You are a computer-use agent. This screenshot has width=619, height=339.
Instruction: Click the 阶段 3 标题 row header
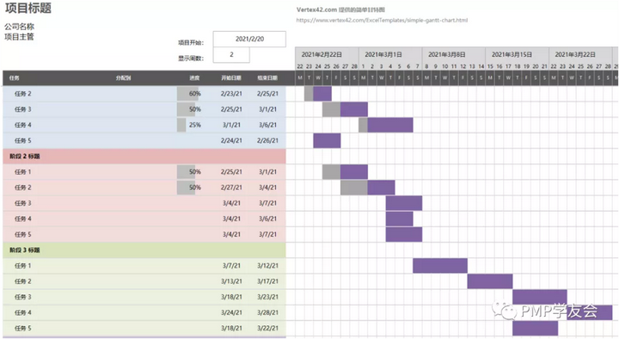pyautogui.click(x=144, y=250)
